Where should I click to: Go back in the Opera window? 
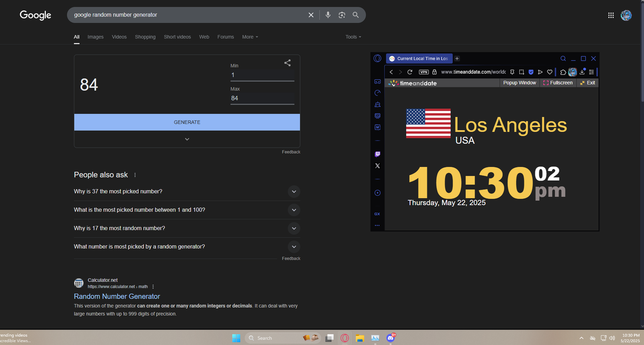391,72
